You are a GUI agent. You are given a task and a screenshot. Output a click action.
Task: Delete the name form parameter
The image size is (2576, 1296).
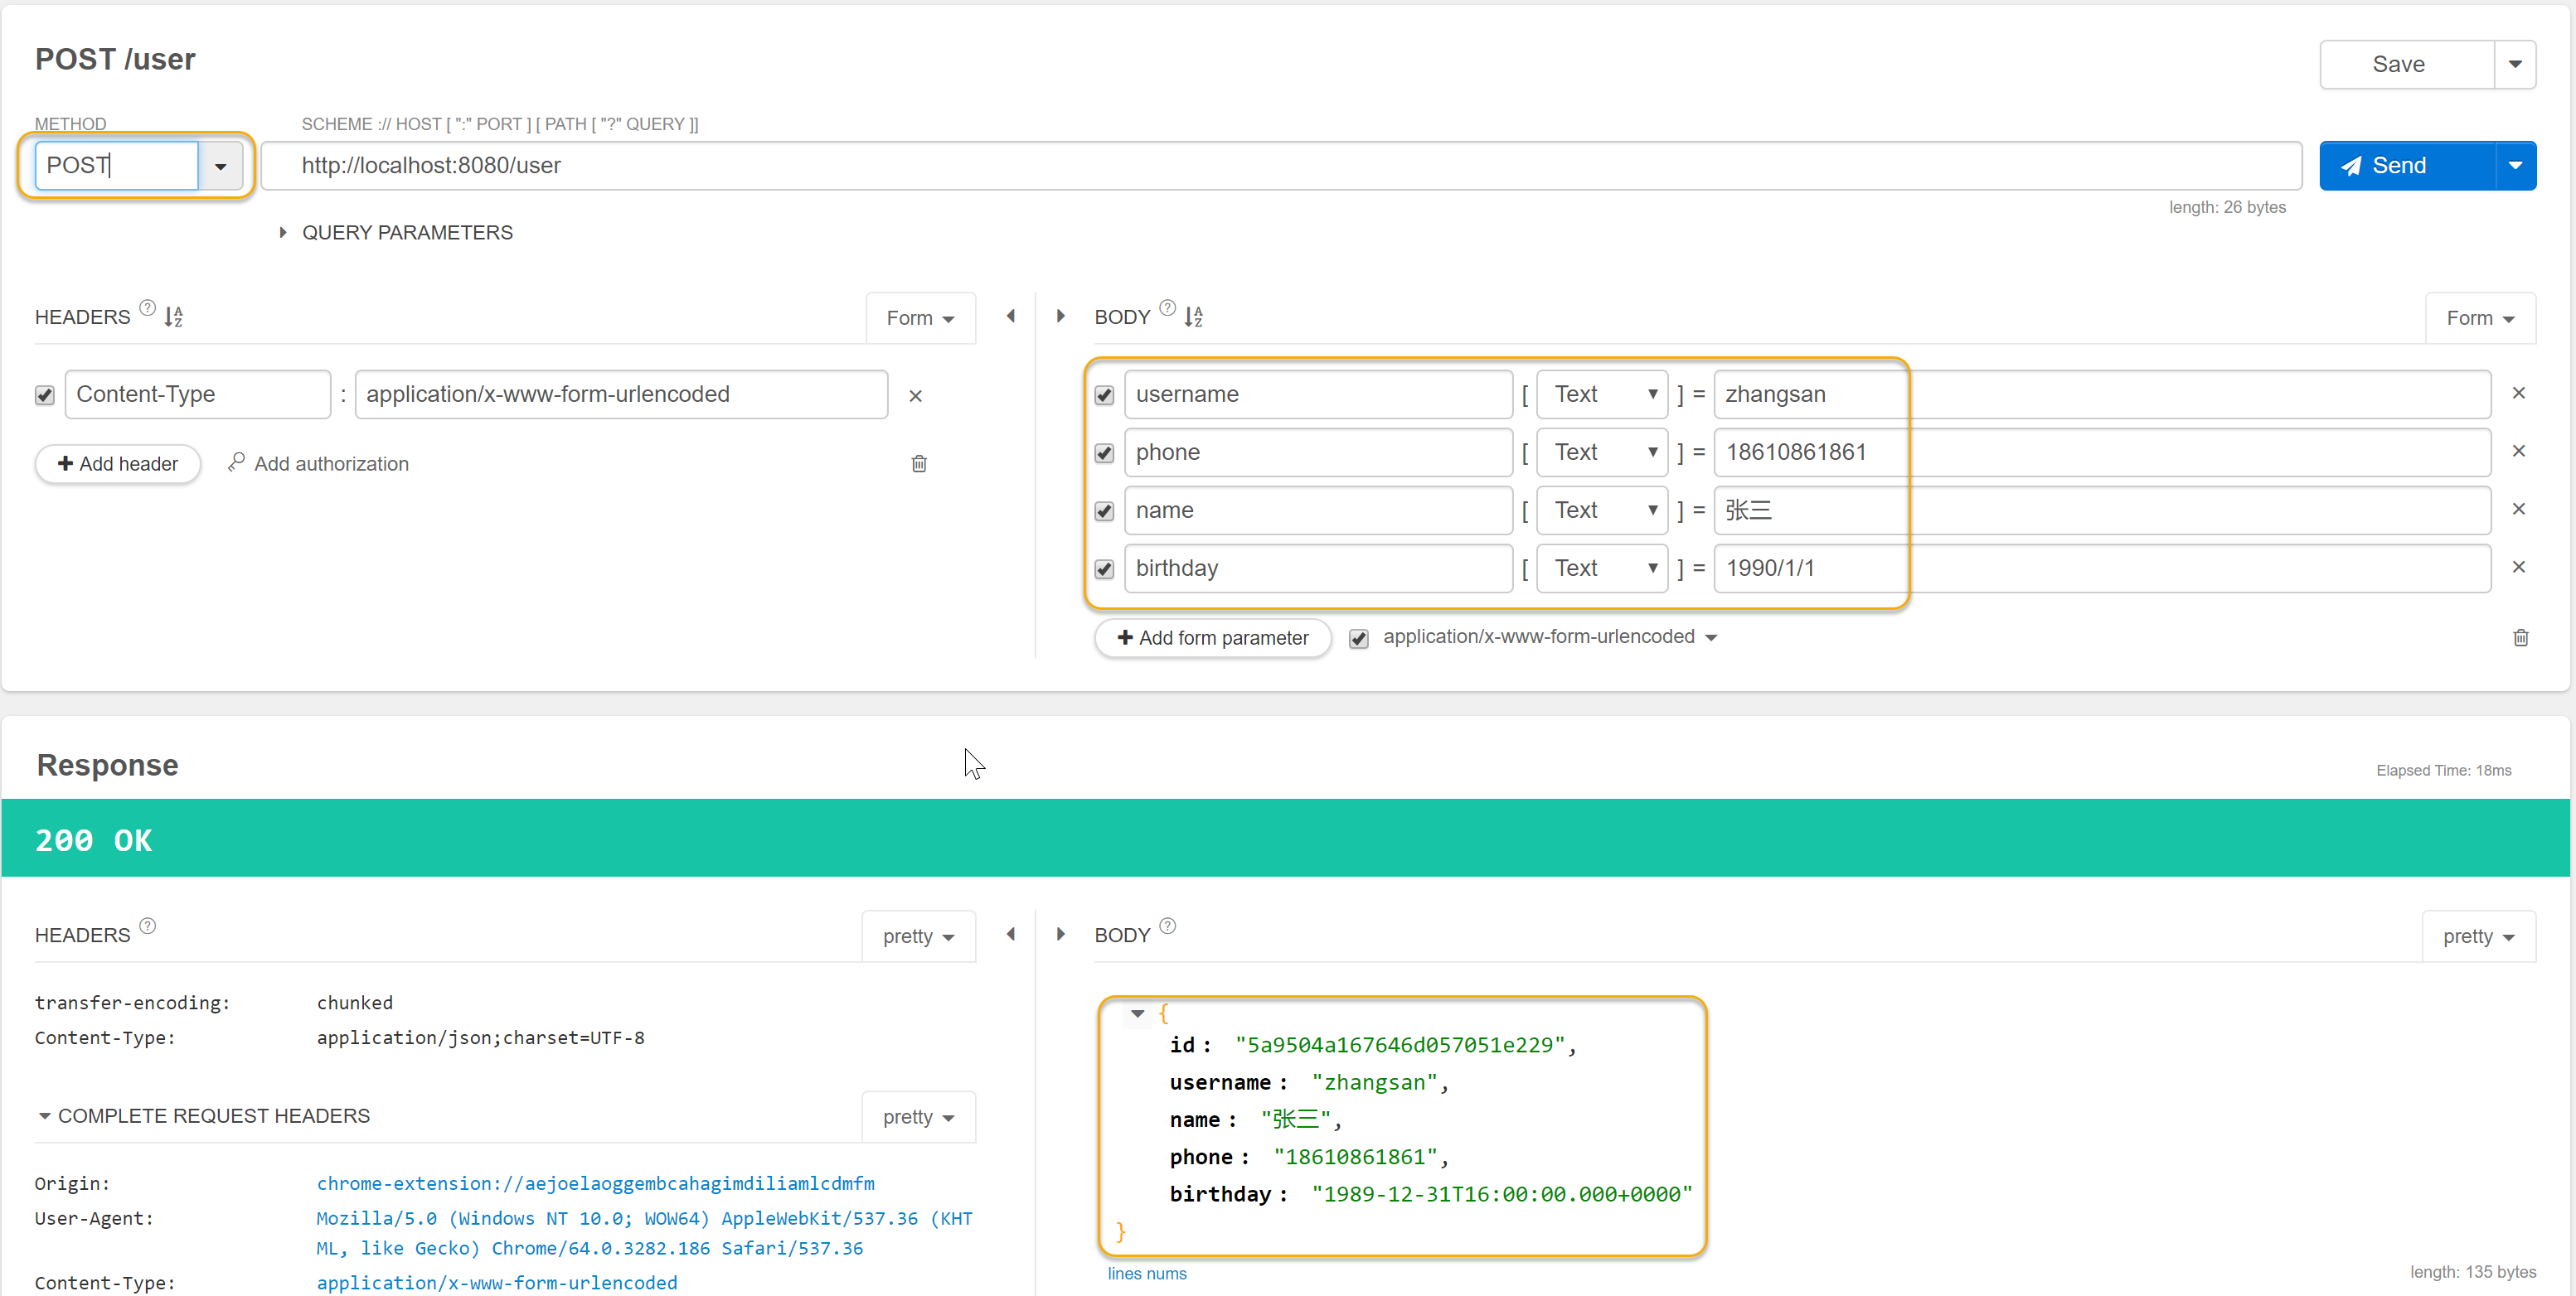(2519, 510)
